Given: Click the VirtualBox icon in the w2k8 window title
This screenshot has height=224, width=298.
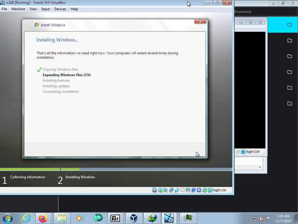Looking at the screenshot, I should pyautogui.click(x=2, y=2).
